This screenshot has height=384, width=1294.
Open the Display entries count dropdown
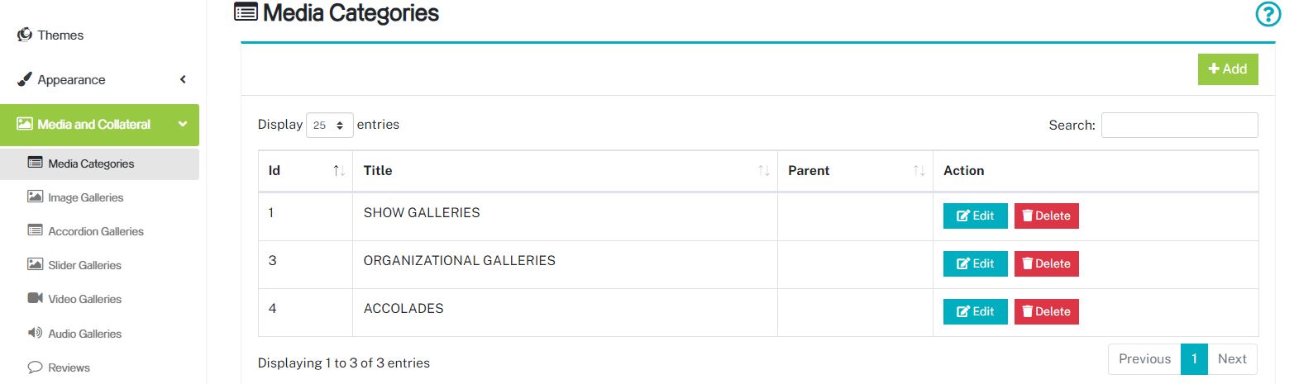[330, 125]
